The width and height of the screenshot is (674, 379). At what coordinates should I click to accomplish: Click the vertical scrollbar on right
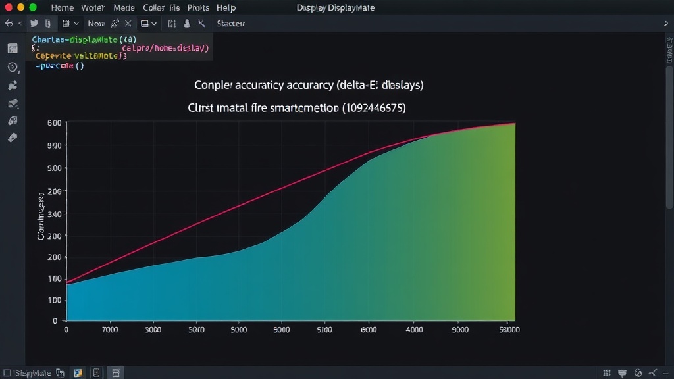coord(669,138)
